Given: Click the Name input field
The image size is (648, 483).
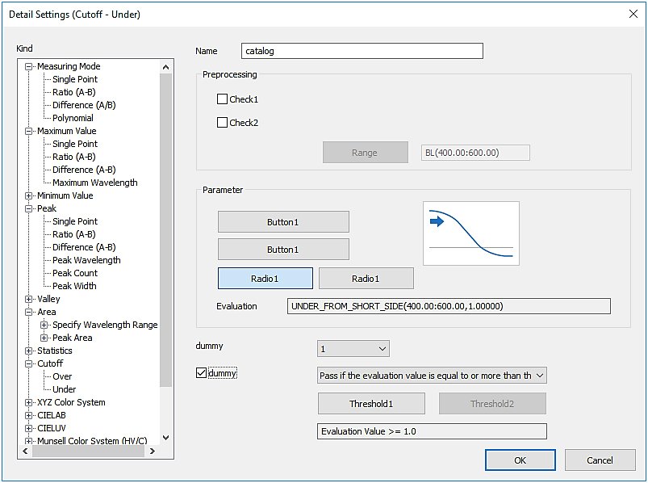Looking at the screenshot, I should (362, 51).
